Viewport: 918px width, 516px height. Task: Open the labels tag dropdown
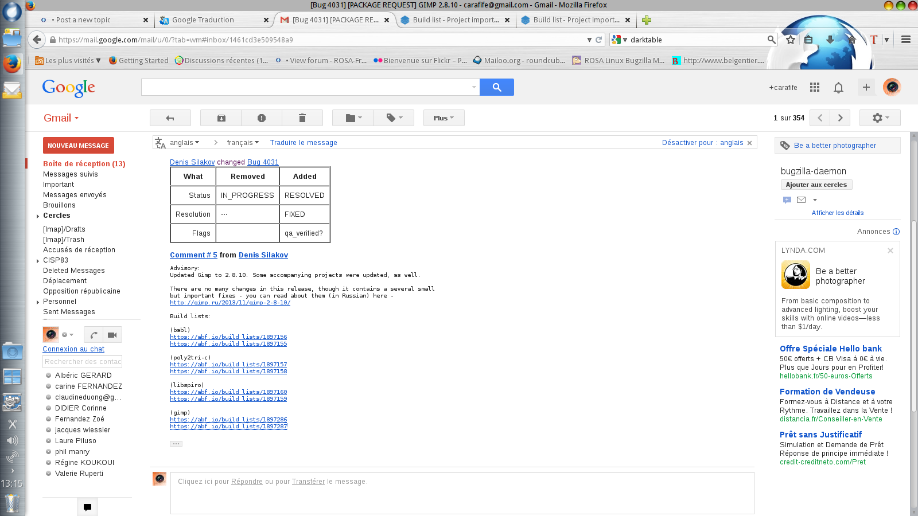click(394, 118)
